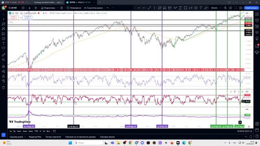Toggle magnet mode on left sidebar
This screenshot has width=260, height=146.
pyautogui.click(x=4, y=67)
